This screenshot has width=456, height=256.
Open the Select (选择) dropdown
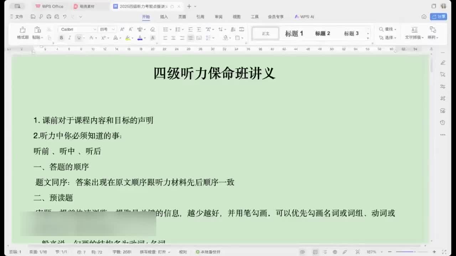point(387,37)
